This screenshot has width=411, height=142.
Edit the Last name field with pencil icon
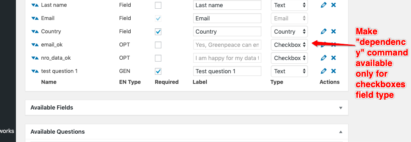(324, 5)
